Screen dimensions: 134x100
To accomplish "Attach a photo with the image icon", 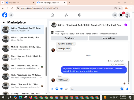I will [57, 89].
